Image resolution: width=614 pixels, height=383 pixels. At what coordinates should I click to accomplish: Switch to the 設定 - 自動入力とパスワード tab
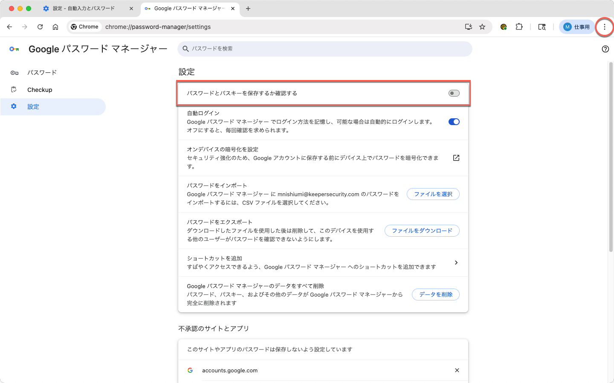point(84,9)
